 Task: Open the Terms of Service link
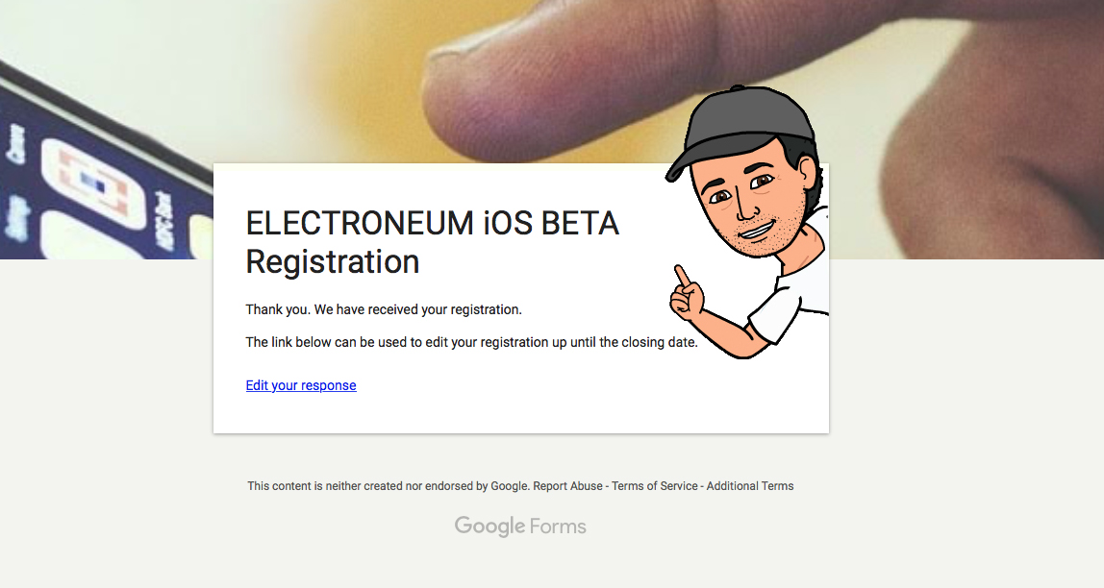pos(654,486)
